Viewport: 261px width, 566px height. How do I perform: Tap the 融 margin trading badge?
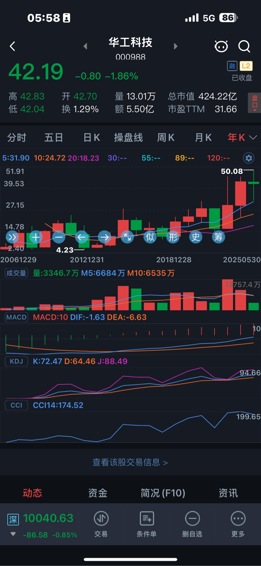click(232, 66)
